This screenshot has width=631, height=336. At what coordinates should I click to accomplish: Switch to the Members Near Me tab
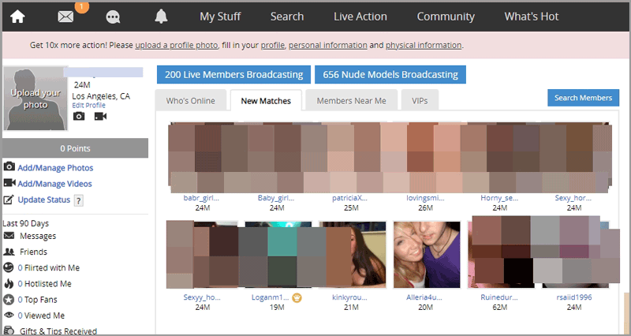[351, 100]
